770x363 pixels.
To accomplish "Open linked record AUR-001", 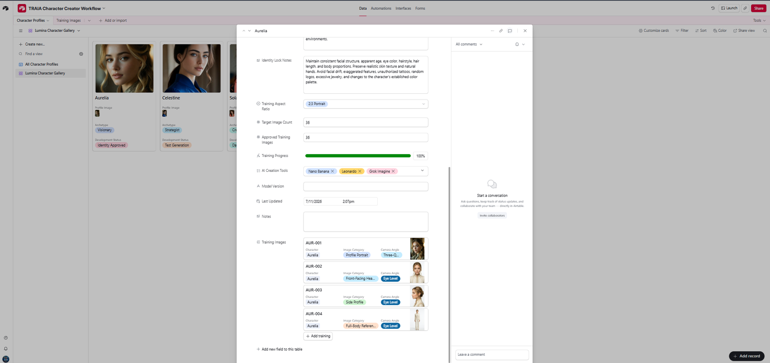I will pos(366,249).
